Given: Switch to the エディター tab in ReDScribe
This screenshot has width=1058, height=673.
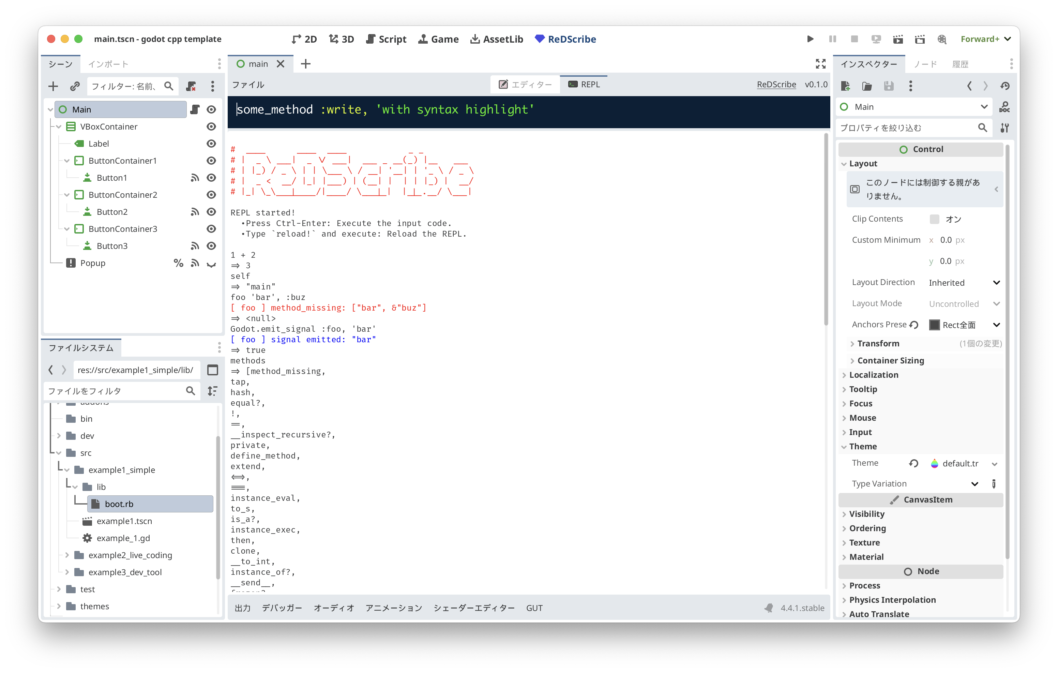Looking at the screenshot, I should coord(526,85).
